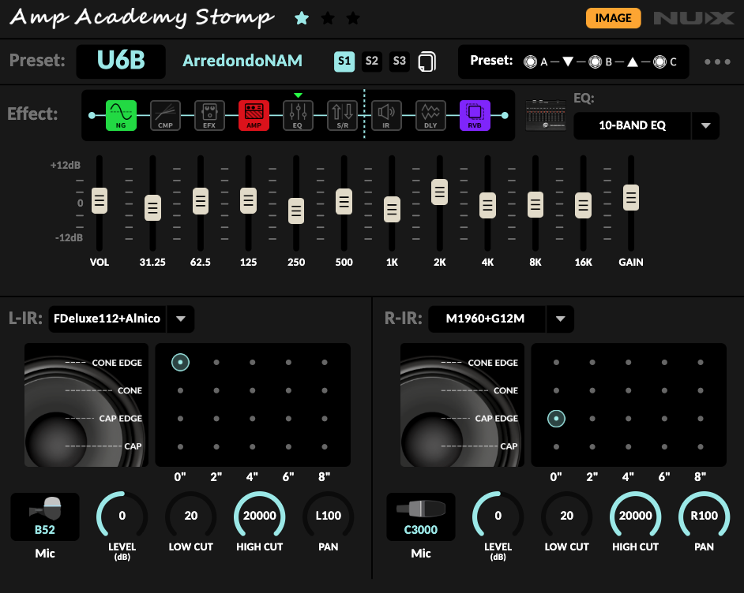Select L-IR mic position cone edge 0 inch
Image resolution: width=744 pixels, height=593 pixels.
coord(180,362)
